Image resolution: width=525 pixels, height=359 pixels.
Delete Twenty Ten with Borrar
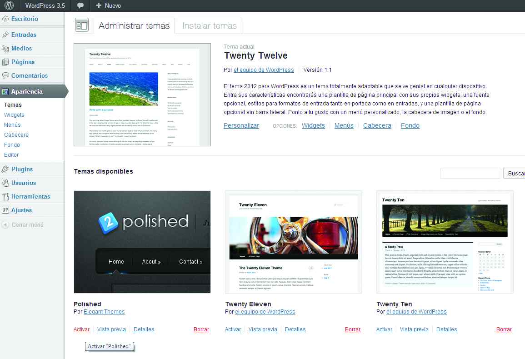[x=504, y=329]
